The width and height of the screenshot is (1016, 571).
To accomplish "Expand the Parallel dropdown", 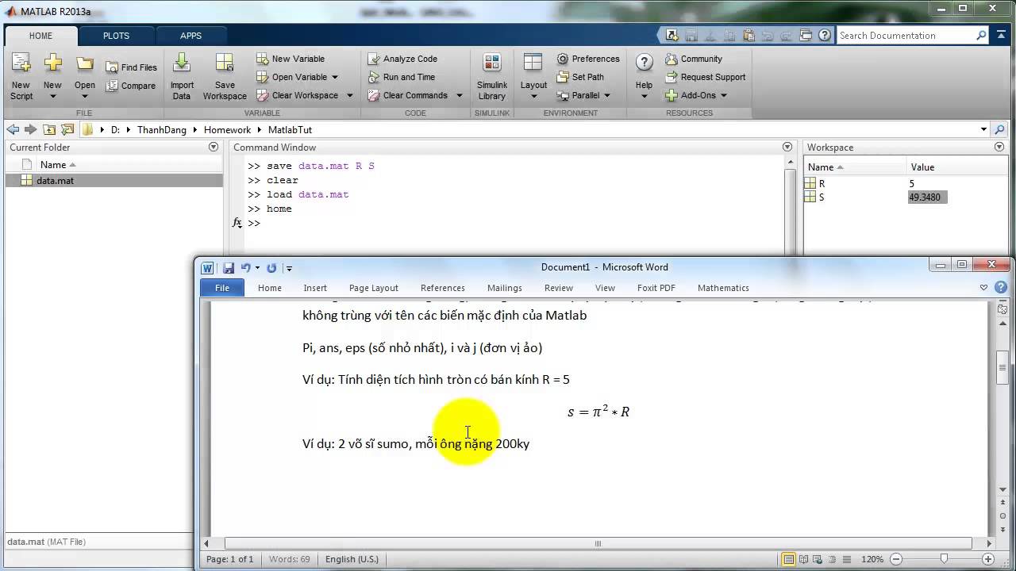I will tap(607, 95).
